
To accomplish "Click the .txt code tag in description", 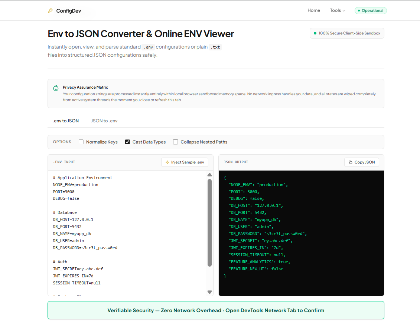I will click(215, 47).
